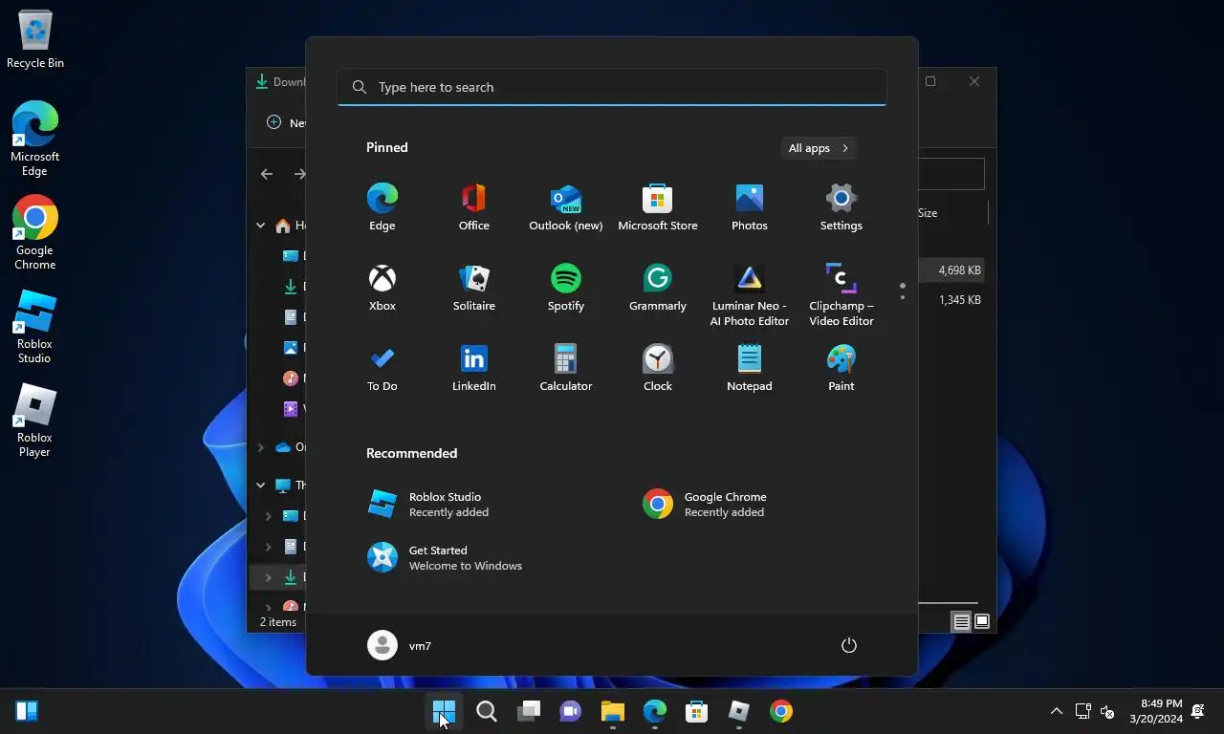Collapse This PC node in File Explorer
Screen dimensions: 1224x734
tap(260, 486)
